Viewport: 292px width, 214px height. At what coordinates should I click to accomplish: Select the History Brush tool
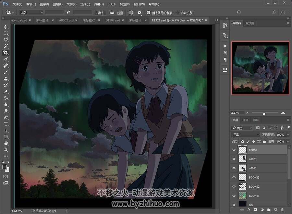tap(6, 85)
